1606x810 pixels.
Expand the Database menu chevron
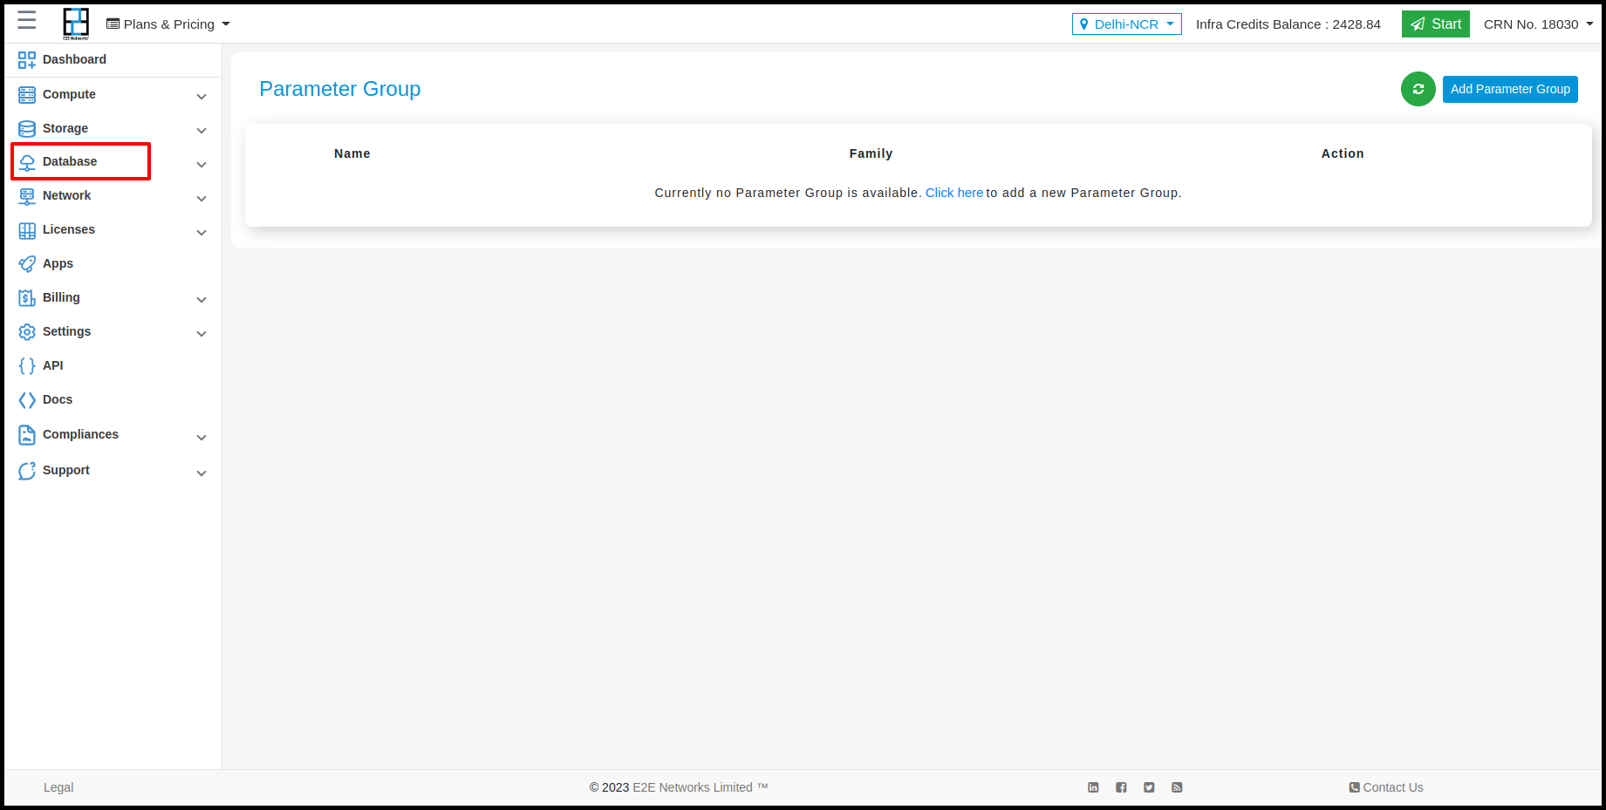click(202, 165)
